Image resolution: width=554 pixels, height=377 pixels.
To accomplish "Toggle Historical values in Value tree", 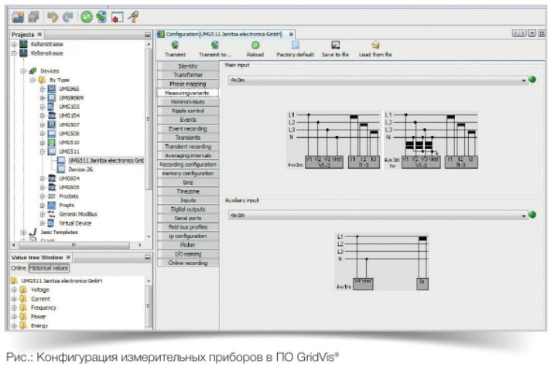I will point(48,267).
